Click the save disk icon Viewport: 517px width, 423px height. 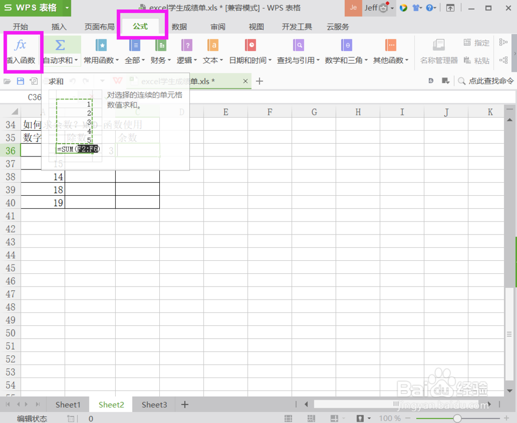(21, 81)
